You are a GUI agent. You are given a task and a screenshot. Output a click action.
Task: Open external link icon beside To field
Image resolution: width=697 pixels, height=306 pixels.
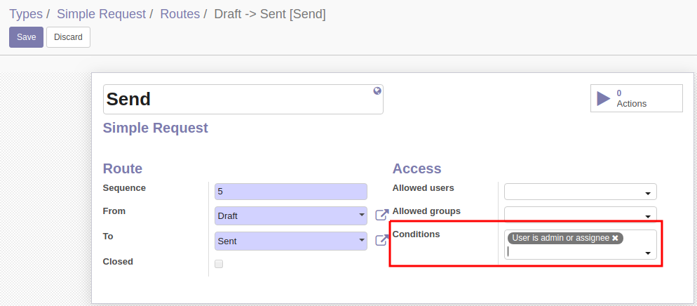pyautogui.click(x=382, y=241)
